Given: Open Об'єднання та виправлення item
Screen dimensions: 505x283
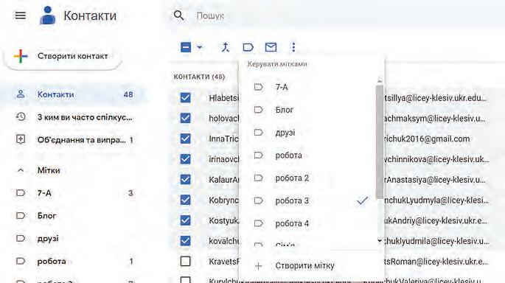Looking at the screenshot, I should click(74, 140).
